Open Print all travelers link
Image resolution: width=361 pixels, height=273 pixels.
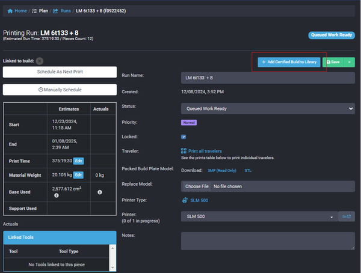(205, 151)
